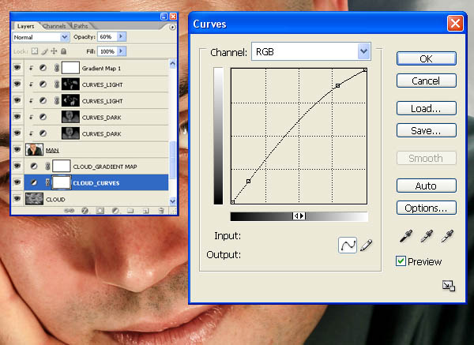Image resolution: width=474 pixels, height=345 pixels.
Task: Switch to the Paths tab
Action: click(81, 26)
